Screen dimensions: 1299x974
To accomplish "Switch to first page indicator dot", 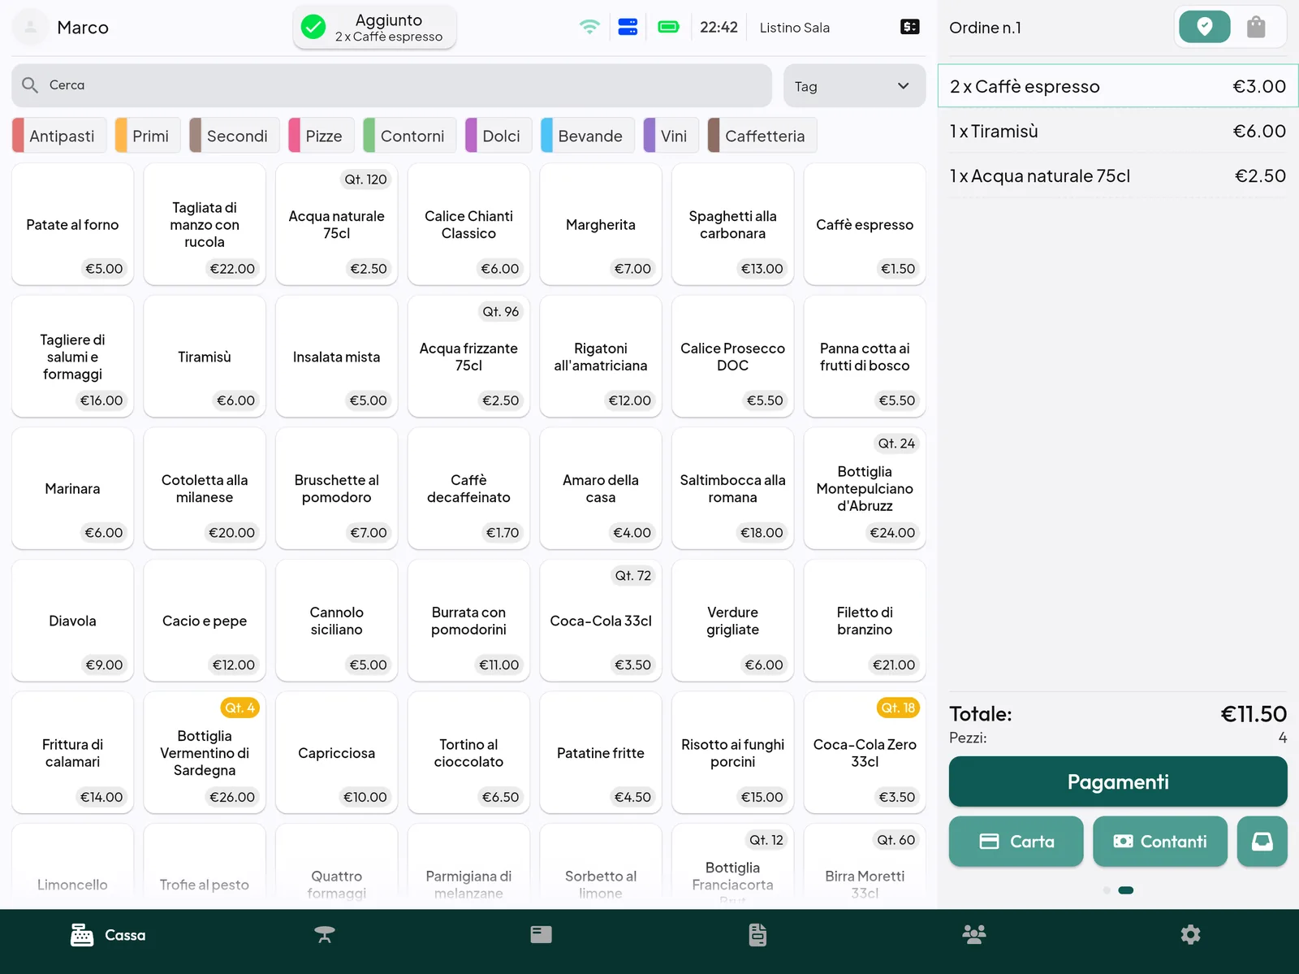I will [1107, 890].
